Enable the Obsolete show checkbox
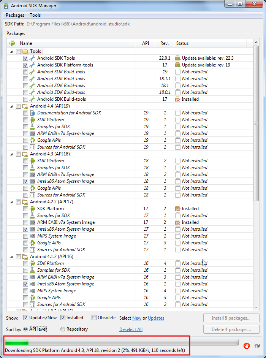The width and height of the screenshot is (266, 358). 94,318
